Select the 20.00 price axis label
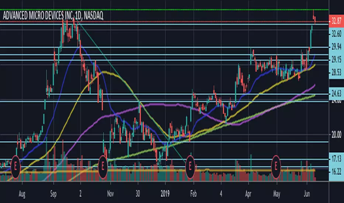344x203 pixels. [x=336, y=134]
